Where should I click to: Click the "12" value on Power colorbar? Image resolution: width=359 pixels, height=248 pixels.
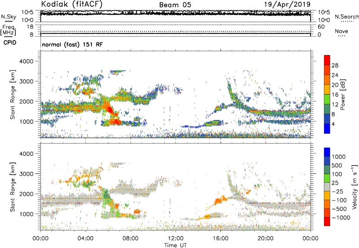[335, 105]
